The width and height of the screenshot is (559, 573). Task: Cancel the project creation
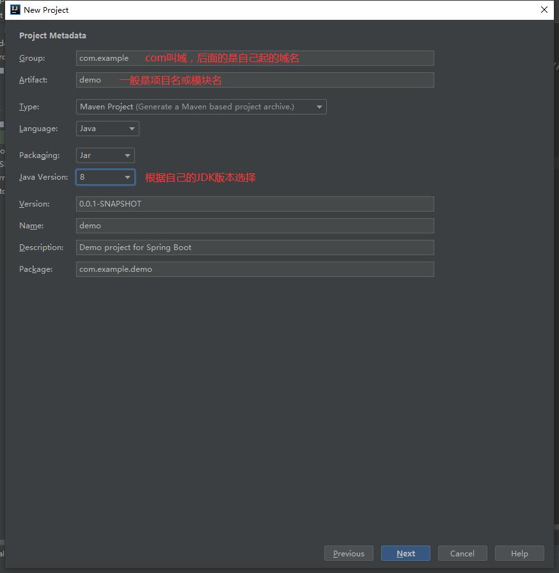(462, 553)
